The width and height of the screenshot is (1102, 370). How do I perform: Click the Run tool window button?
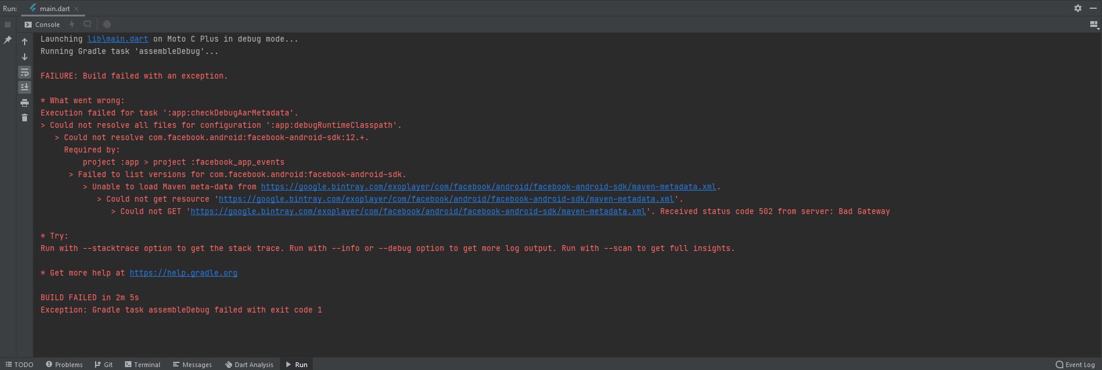click(x=297, y=365)
